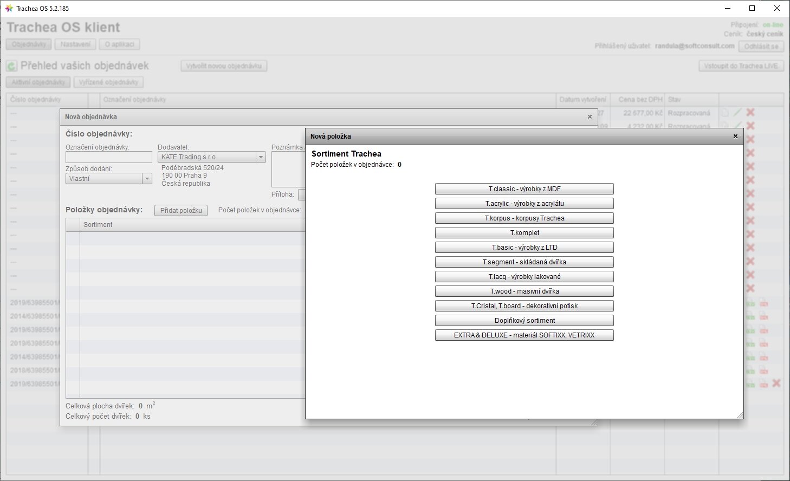The image size is (790, 481).
Task: Click the 22 677,00 Kč price cell
Action: [643, 113]
